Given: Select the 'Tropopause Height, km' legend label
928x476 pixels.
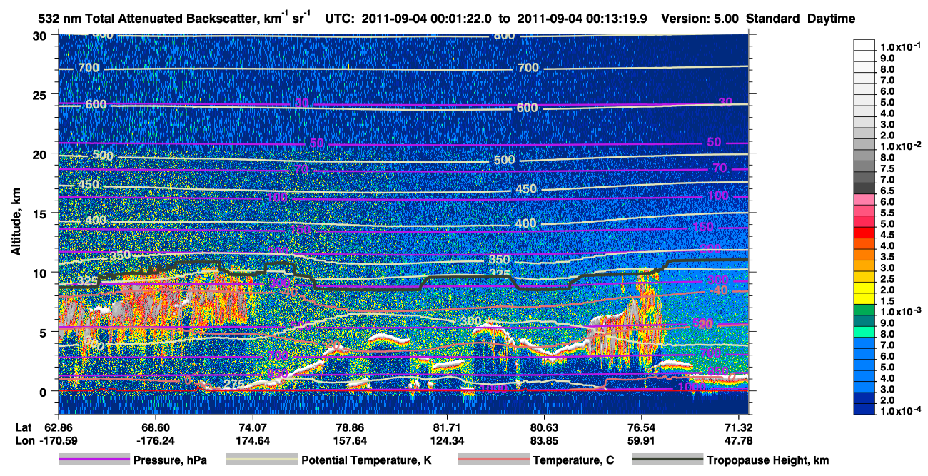Looking at the screenshot, I should point(767,461).
